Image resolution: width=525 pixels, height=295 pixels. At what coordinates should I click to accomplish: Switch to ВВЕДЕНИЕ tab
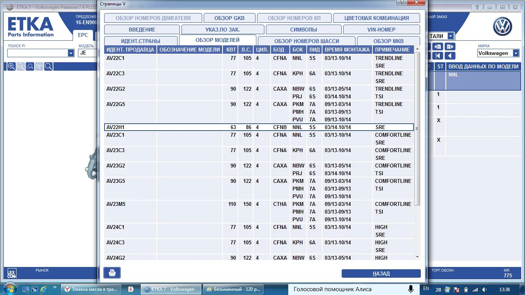pyautogui.click(x=142, y=30)
